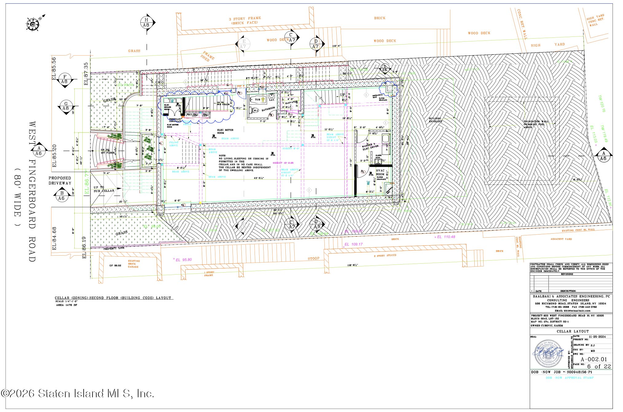The width and height of the screenshot is (623, 412).
Task: Click the 'TUB' fixture label
Action: pyautogui.click(x=257, y=99)
